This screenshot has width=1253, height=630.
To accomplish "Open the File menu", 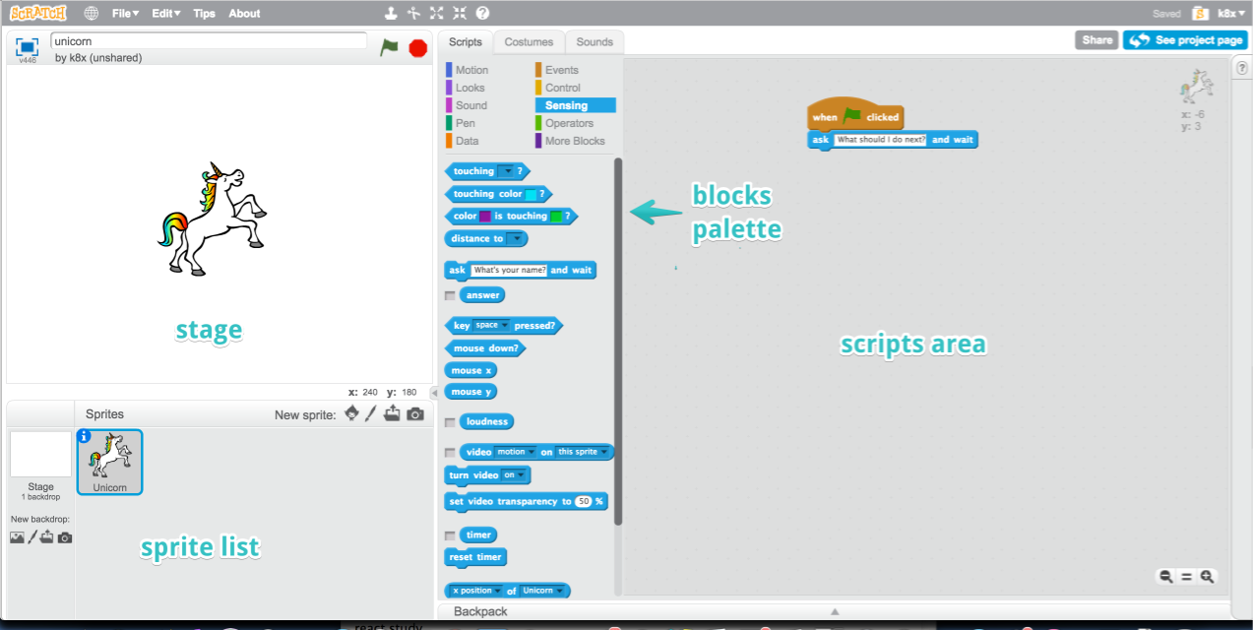I will pyautogui.click(x=125, y=14).
